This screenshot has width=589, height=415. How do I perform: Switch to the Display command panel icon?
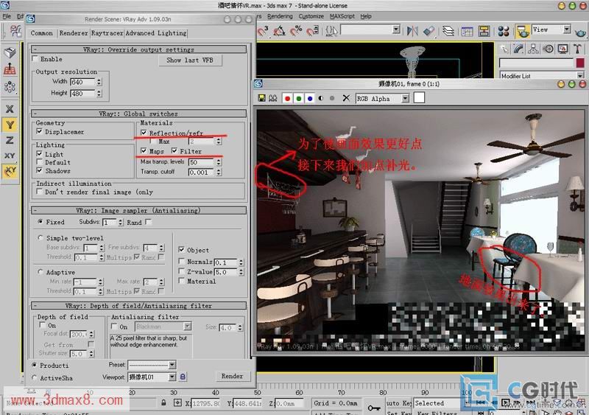[x=562, y=49]
